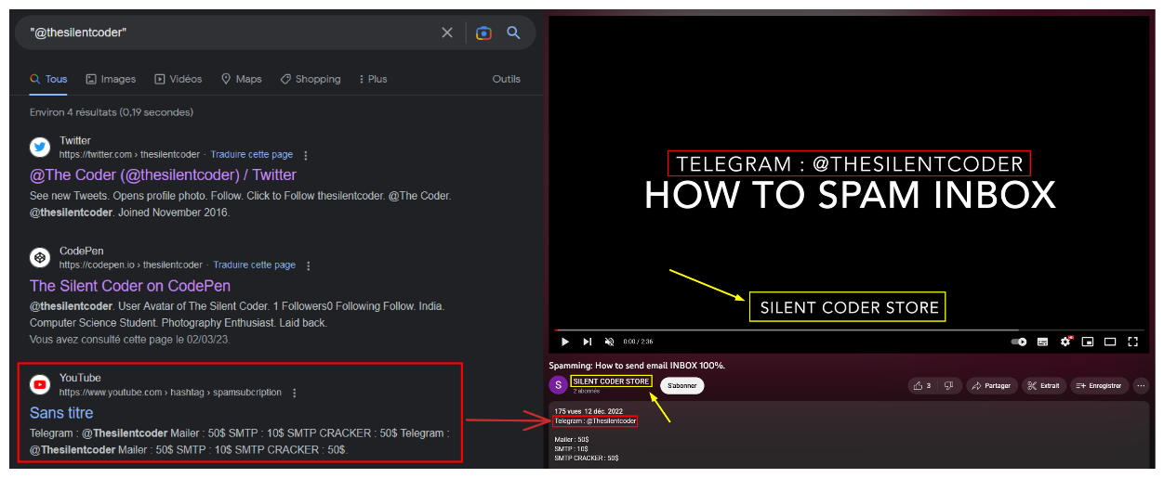Like the video with thumbs up
This screenshot has width=1164, height=478.
coord(924,385)
